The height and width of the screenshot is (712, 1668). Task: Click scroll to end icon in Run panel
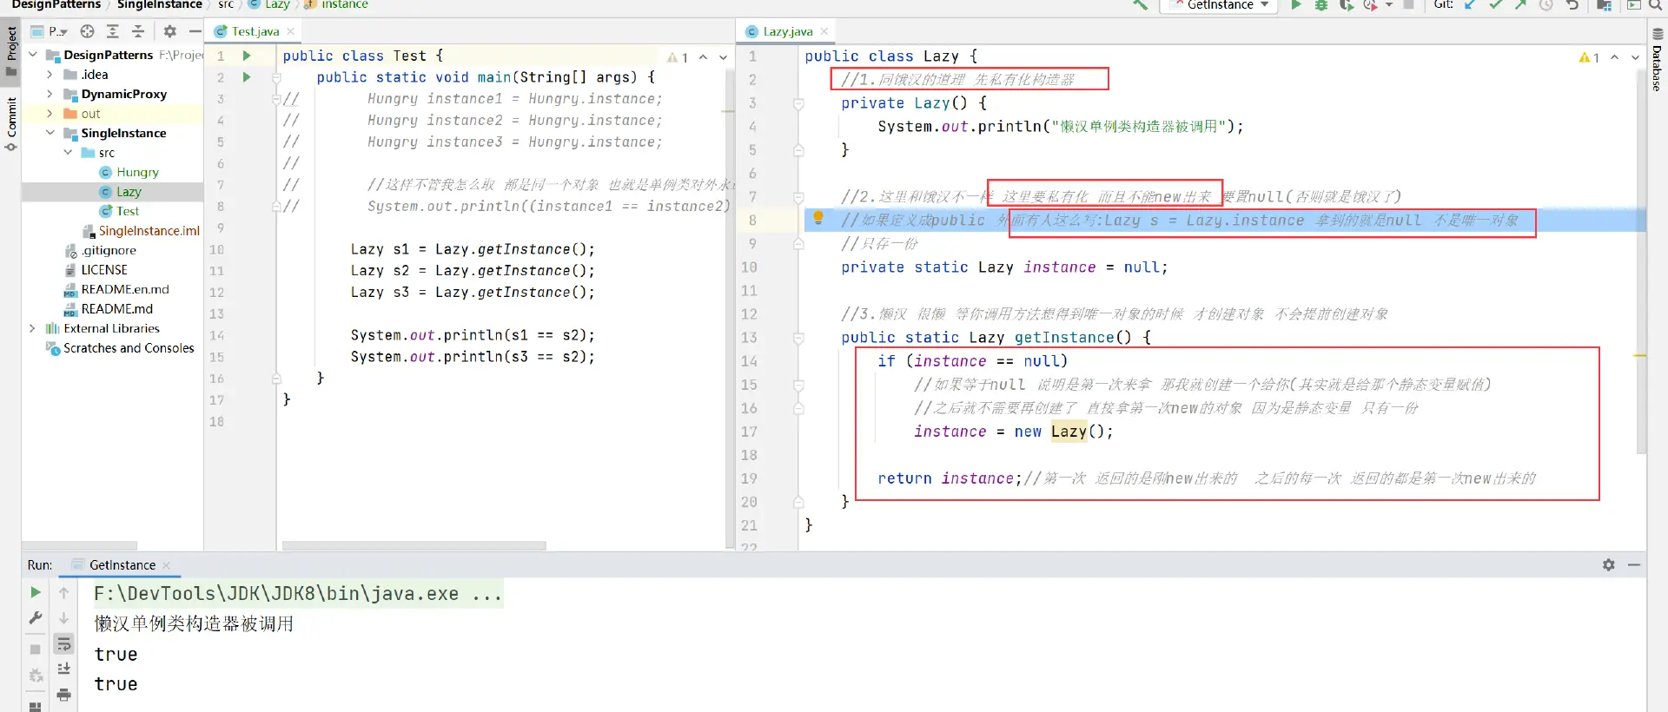[63, 669]
